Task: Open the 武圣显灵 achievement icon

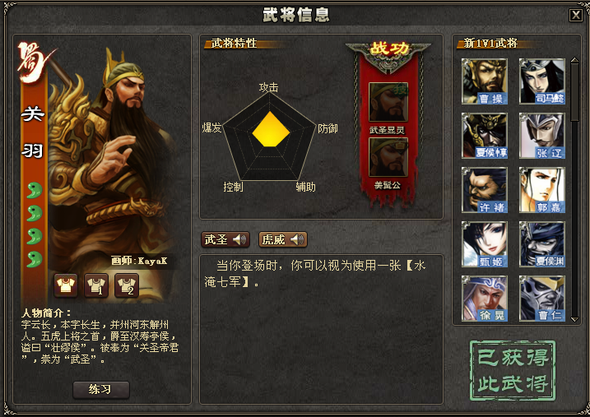Action: 388,102
